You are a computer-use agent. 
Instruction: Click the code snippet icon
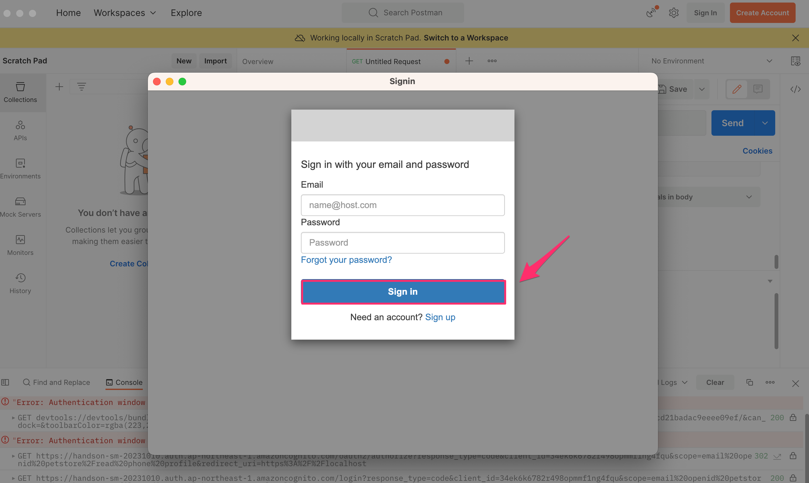click(x=795, y=89)
